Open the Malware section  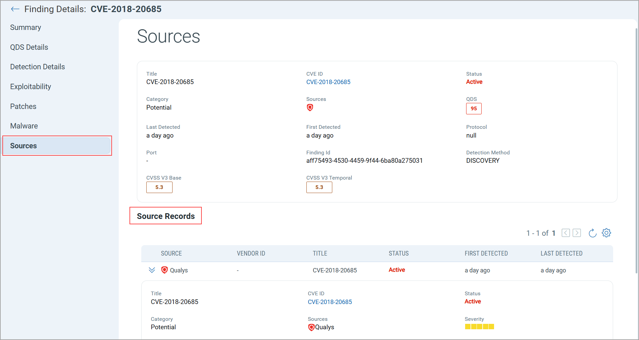click(x=24, y=126)
